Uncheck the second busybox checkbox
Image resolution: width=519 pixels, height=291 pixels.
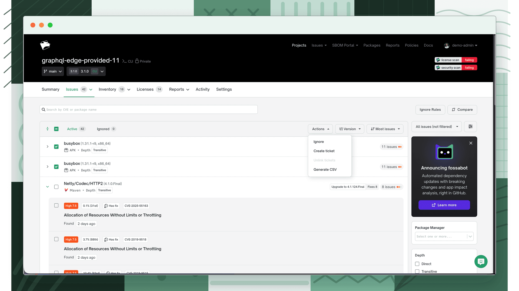pos(56,167)
